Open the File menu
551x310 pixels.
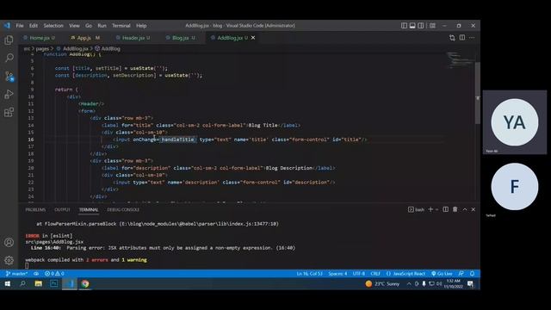20,26
